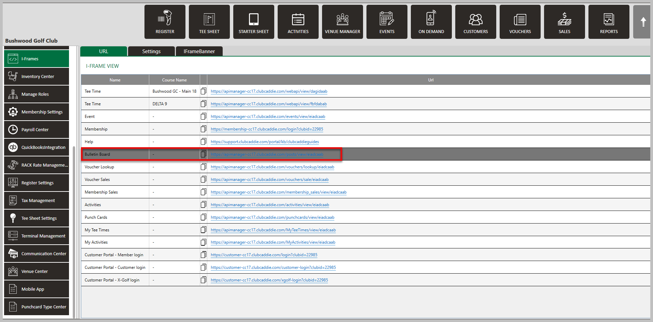Open Register Settings from sidebar

click(37, 183)
